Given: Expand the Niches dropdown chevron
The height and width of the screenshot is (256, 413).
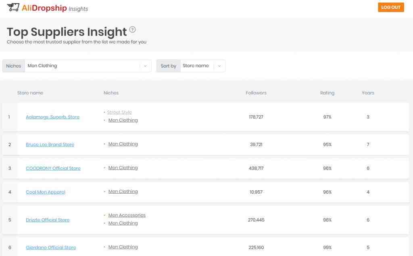Looking at the screenshot, I should pyautogui.click(x=145, y=66).
